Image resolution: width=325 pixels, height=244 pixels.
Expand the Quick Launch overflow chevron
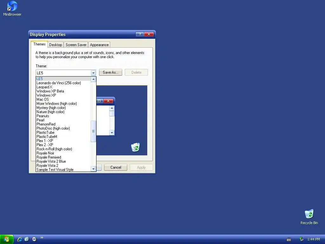click(x=42, y=238)
